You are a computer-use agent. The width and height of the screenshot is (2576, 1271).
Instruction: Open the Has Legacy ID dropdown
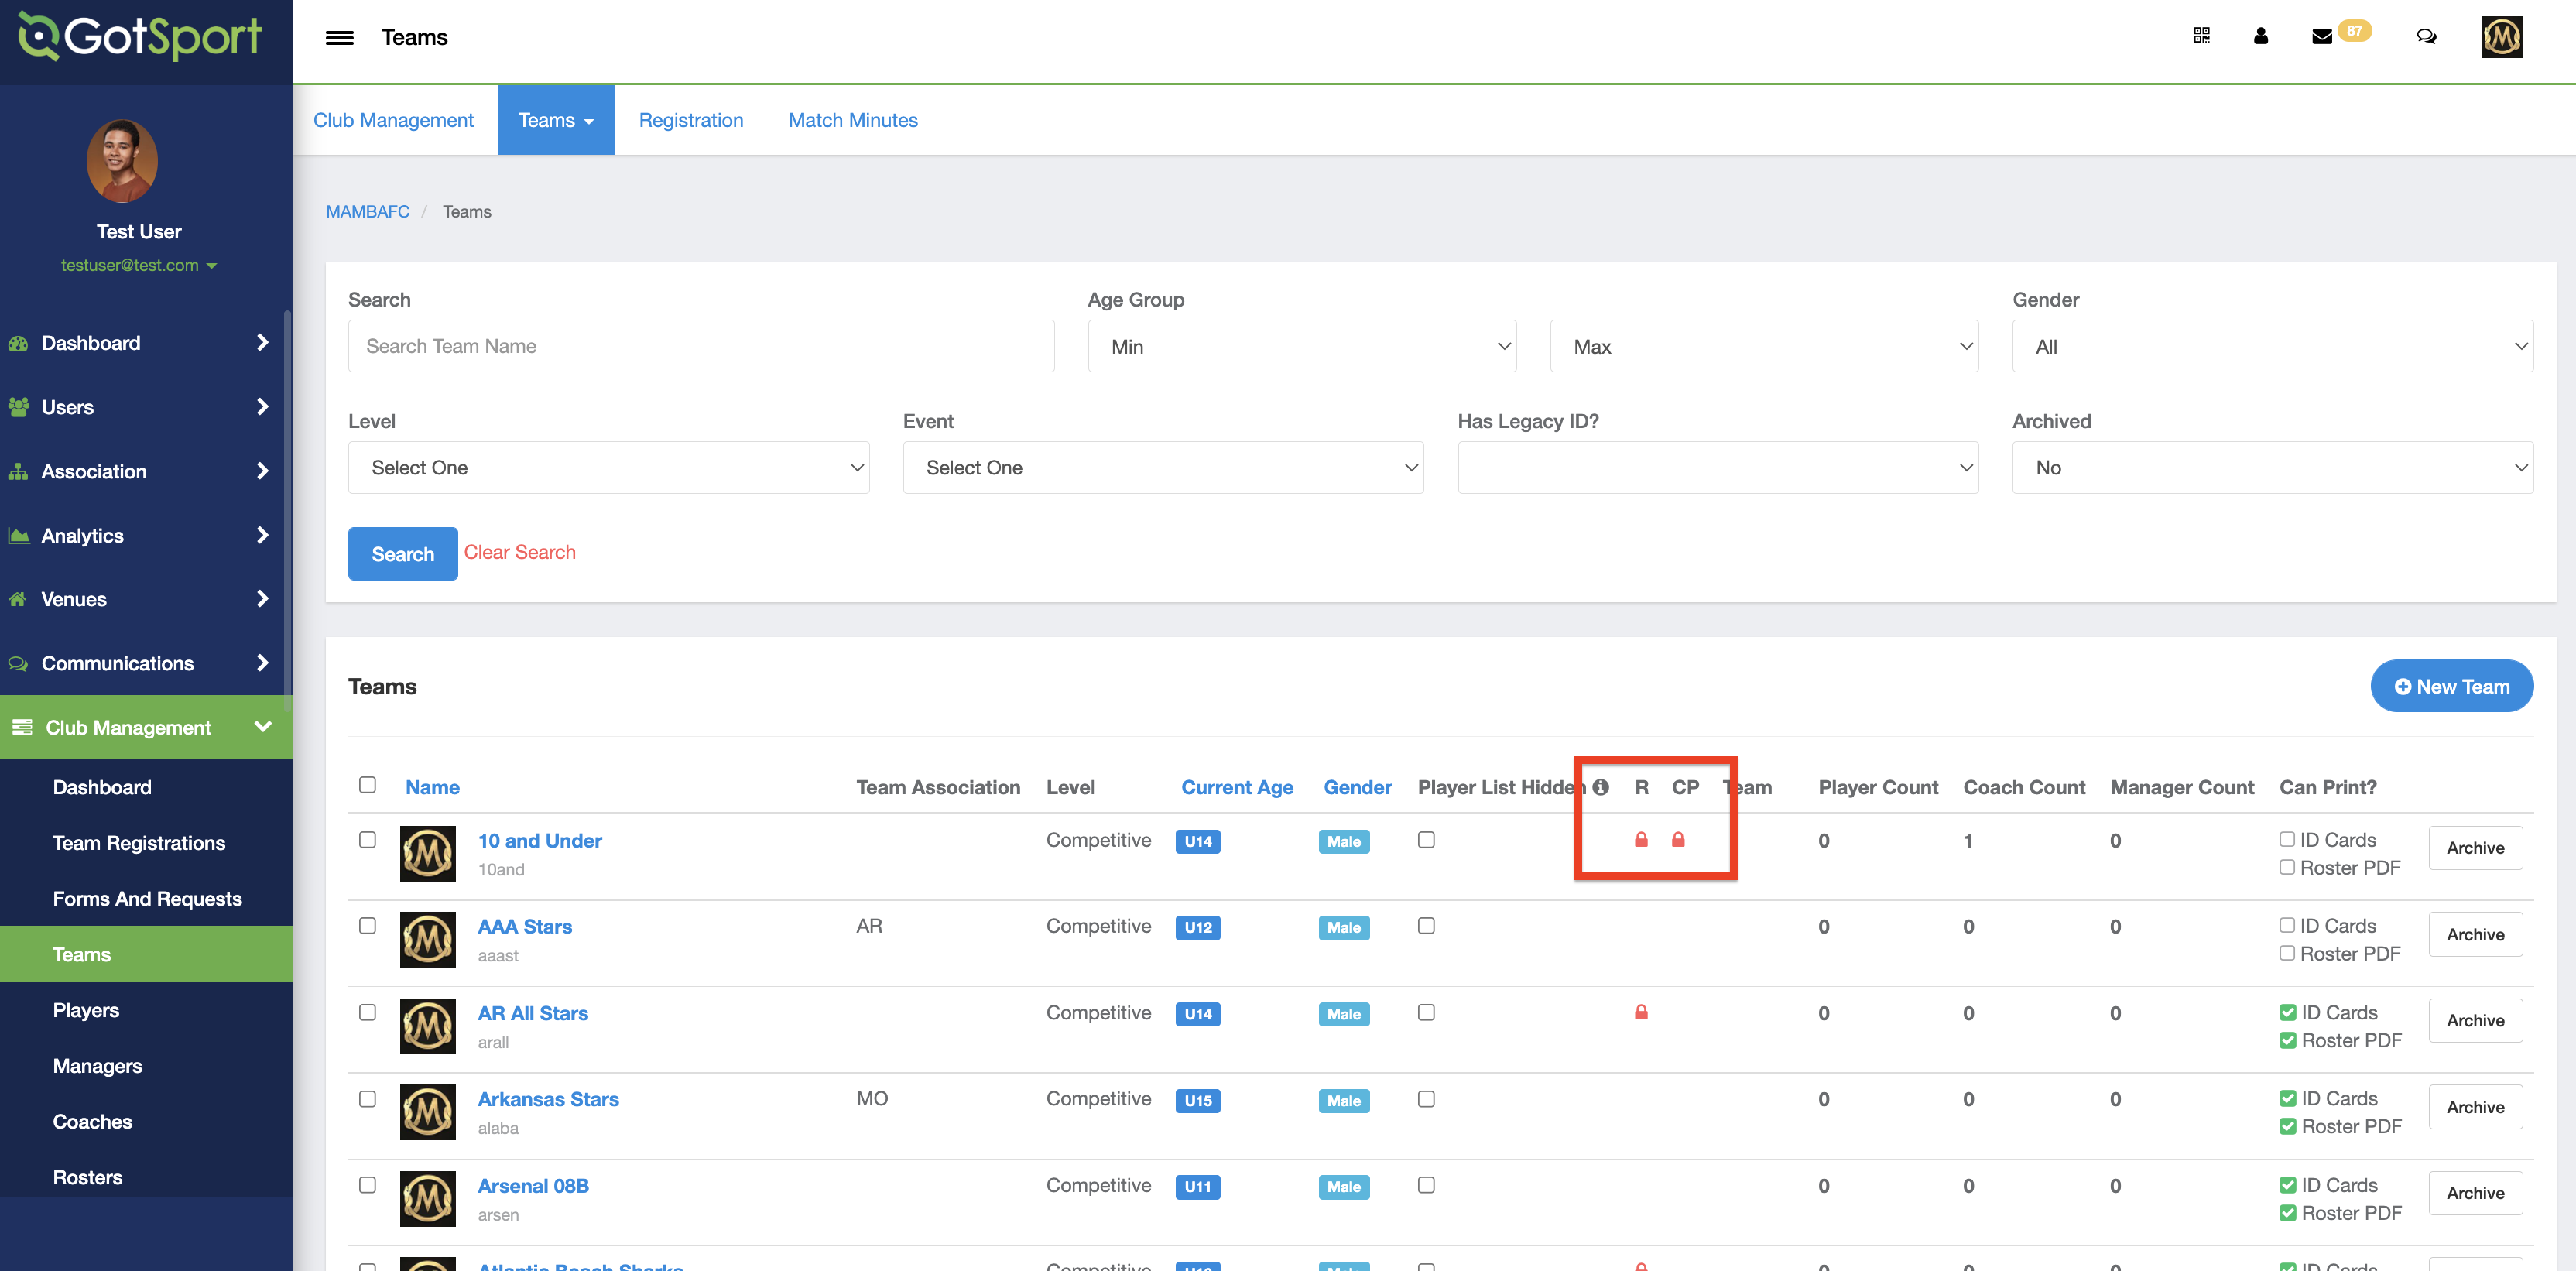1717,468
